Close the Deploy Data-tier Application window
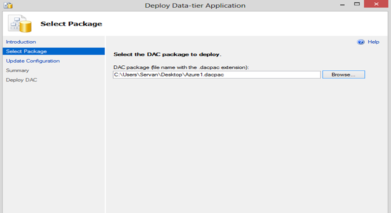The image size is (391, 213). pos(376,4)
